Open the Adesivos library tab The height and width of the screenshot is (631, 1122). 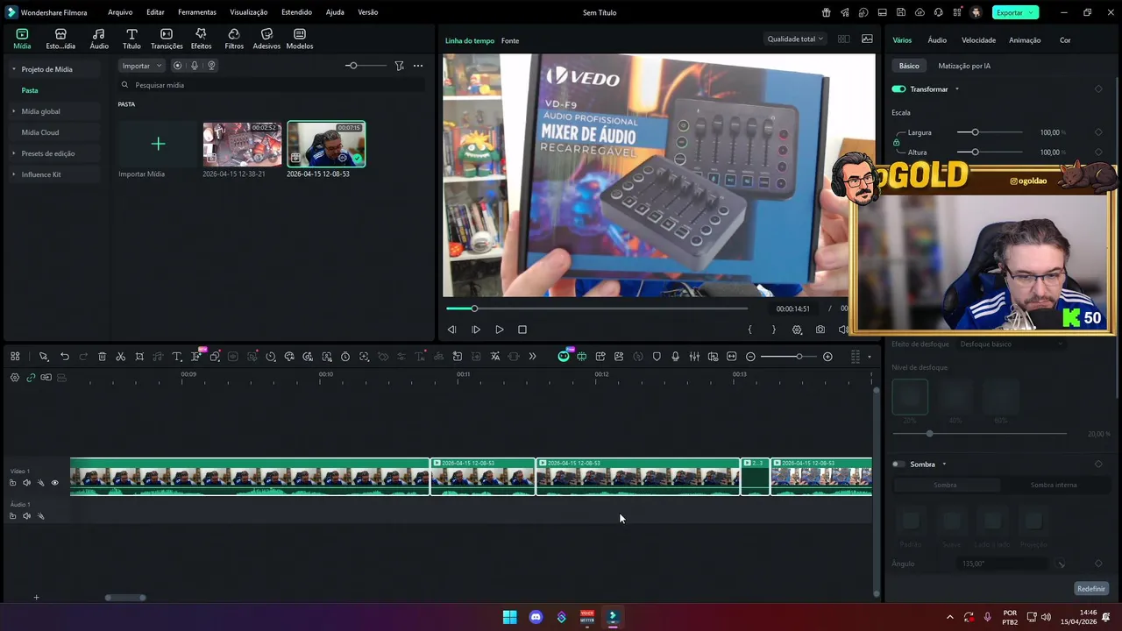(266, 39)
